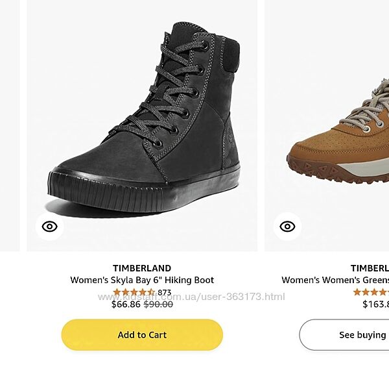Image resolution: width=389 pixels, height=374 pixels.
Task: Click the partially visible product card at left edge
Action: pyautogui.click(x=9, y=130)
